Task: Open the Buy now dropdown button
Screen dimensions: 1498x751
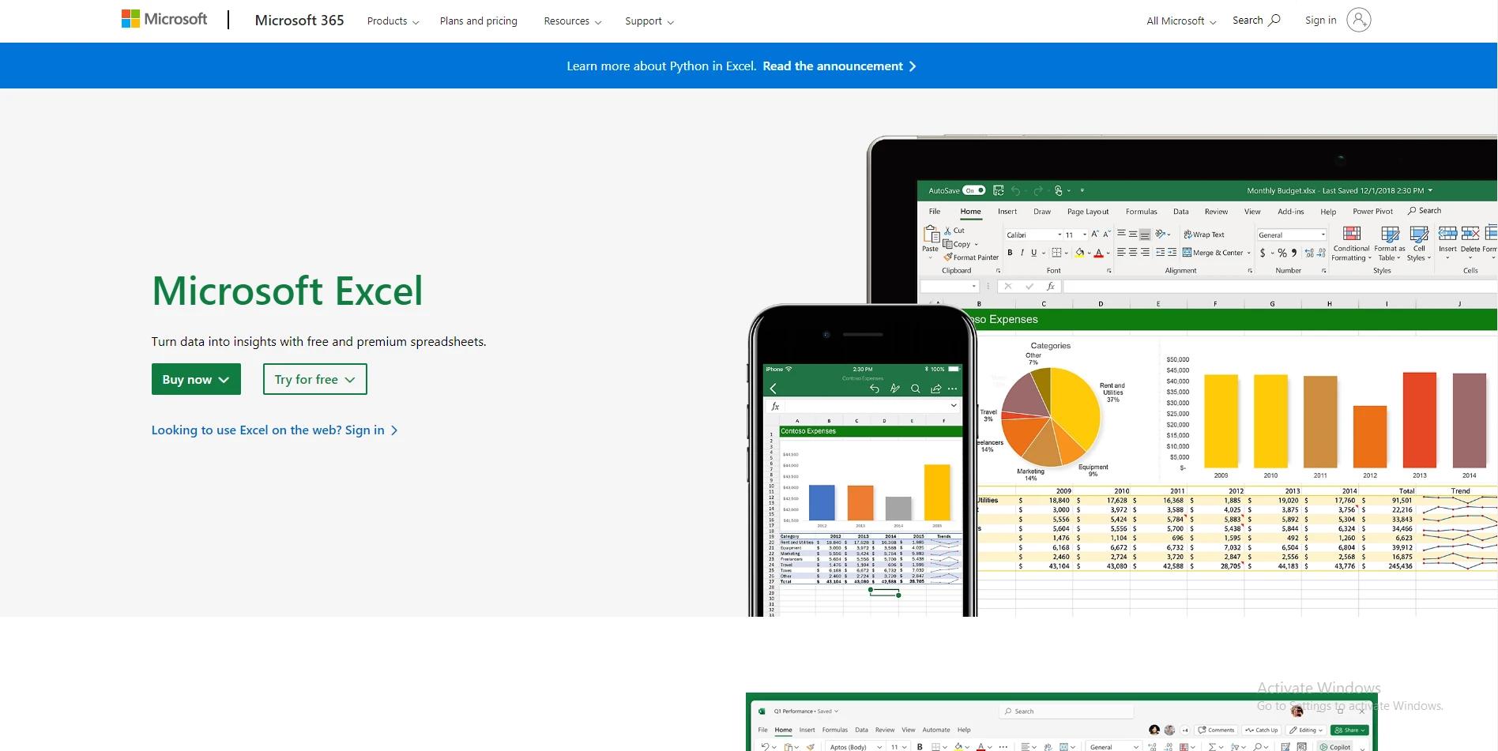Action: tap(196, 379)
